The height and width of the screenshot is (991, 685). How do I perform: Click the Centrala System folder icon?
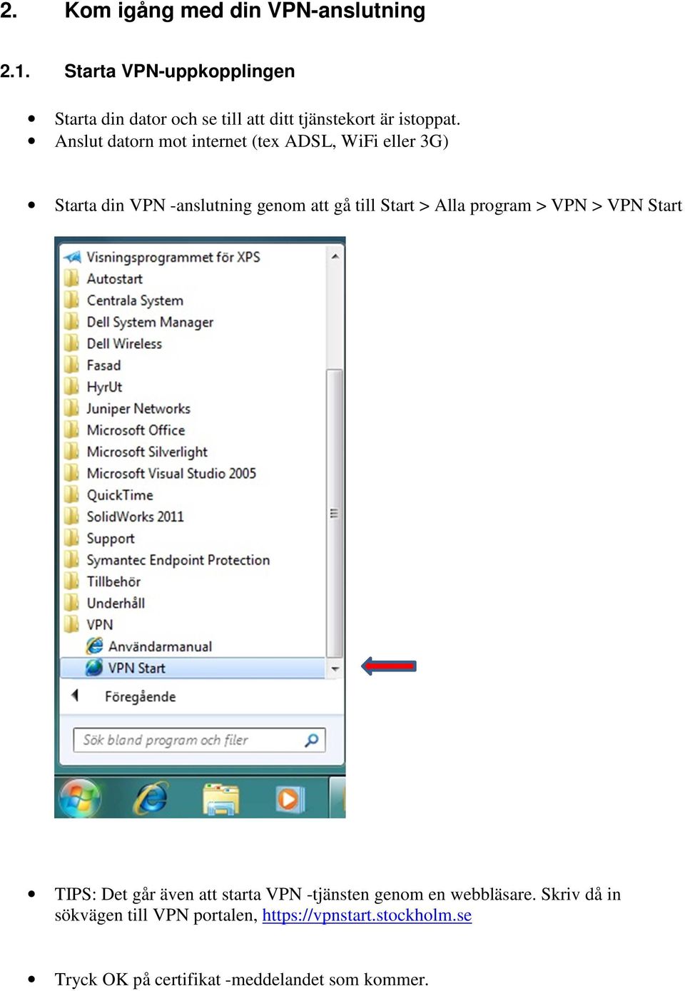pos(71,300)
